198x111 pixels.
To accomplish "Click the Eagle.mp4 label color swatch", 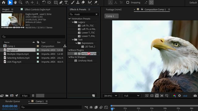I will click(38, 50).
